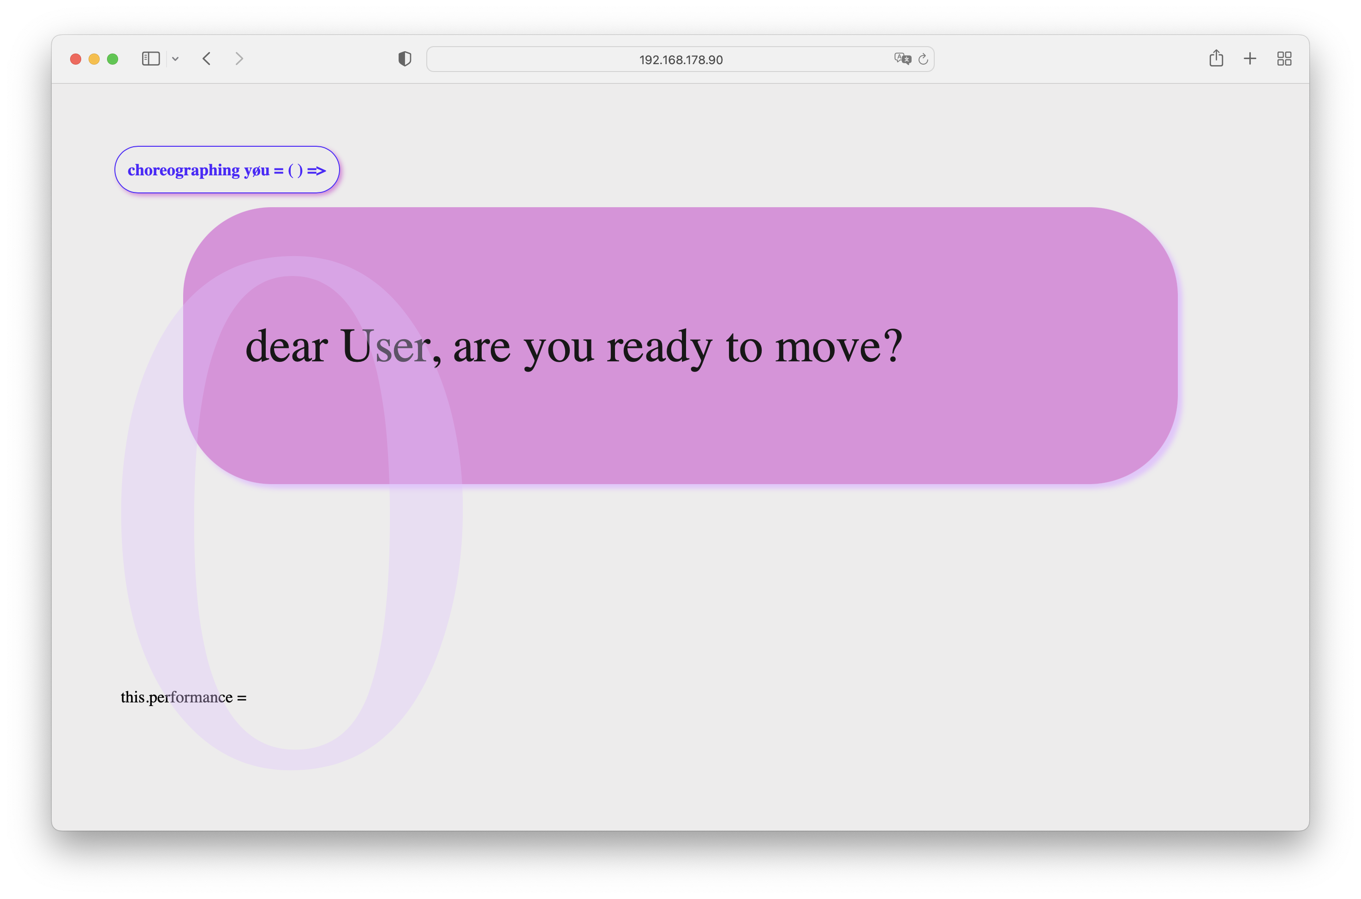Close the Safari window with red button
The width and height of the screenshot is (1361, 899).
click(x=76, y=59)
